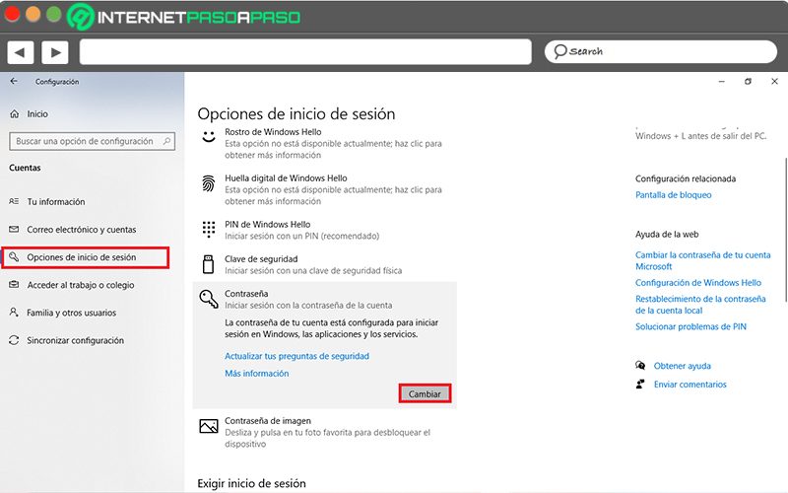Viewport: 788px width, 493px height.
Task: Click the key icon beside Contraseña
Action: pos(209,299)
